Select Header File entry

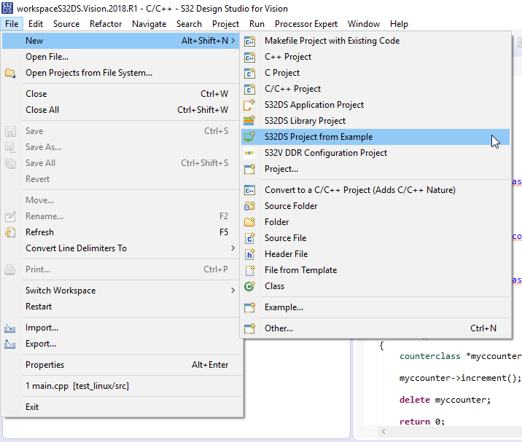(x=375, y=254)
